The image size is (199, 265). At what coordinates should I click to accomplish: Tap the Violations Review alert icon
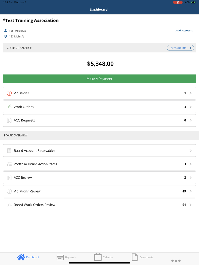[9, 191]
